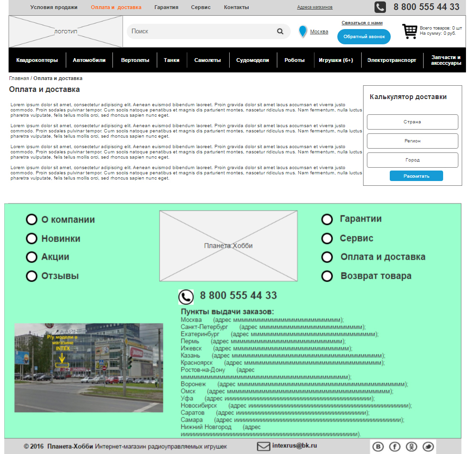476x454 pixels.
Task: Open Оплата и доставка top menu
Action: coord(116,7)
